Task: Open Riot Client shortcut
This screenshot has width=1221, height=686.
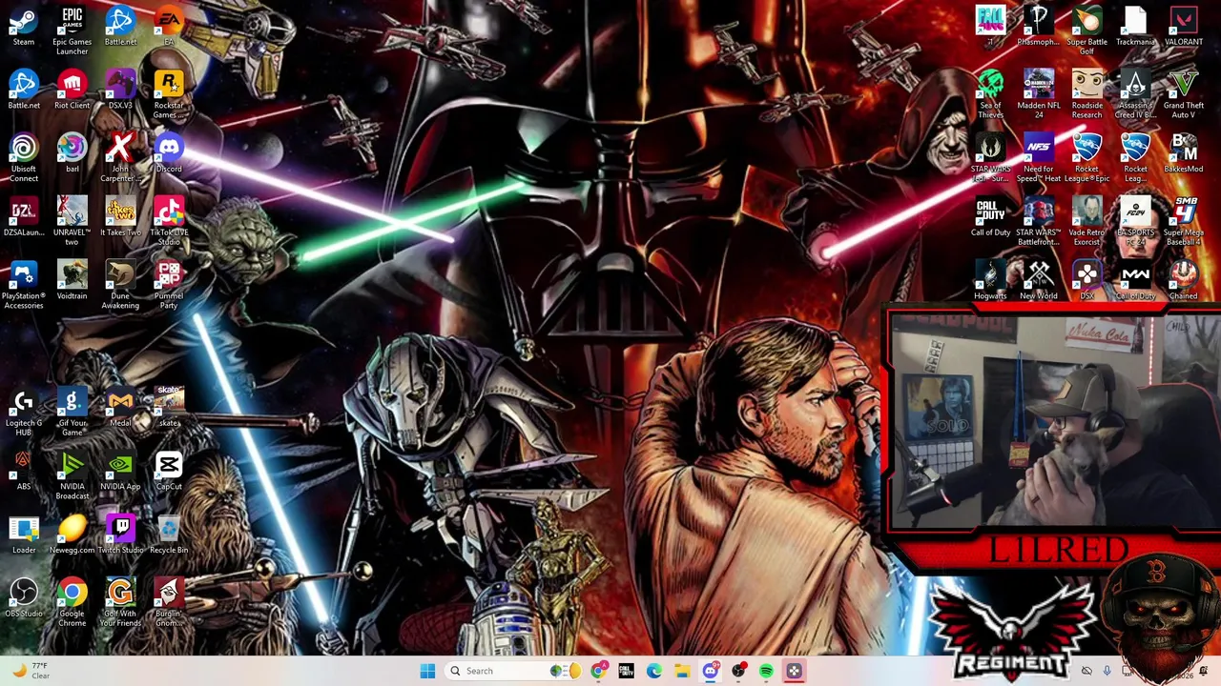Action: [72, 90]
